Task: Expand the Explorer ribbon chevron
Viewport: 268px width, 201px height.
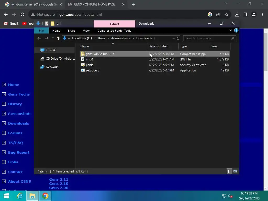Action: tap(230, 30)
